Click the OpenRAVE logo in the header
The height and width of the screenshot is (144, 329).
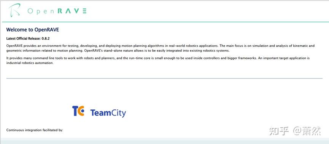[x=48, y=11]
